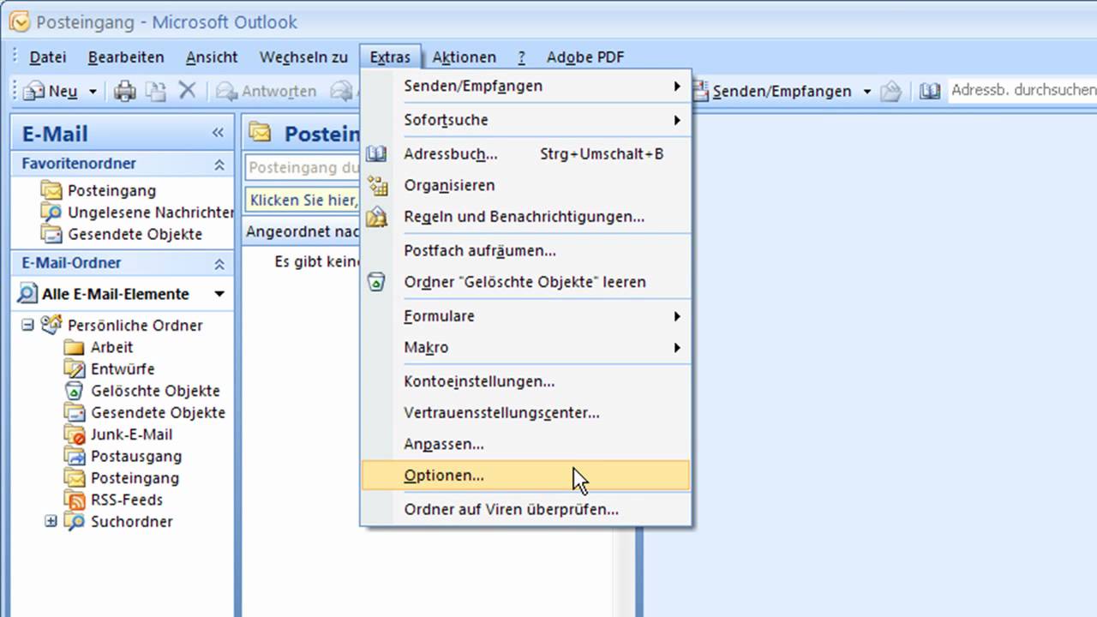This screenshot has height=617, width=1097.
Task: Click the Senden/Empfangen toolbar button
Action: point(772,91)
